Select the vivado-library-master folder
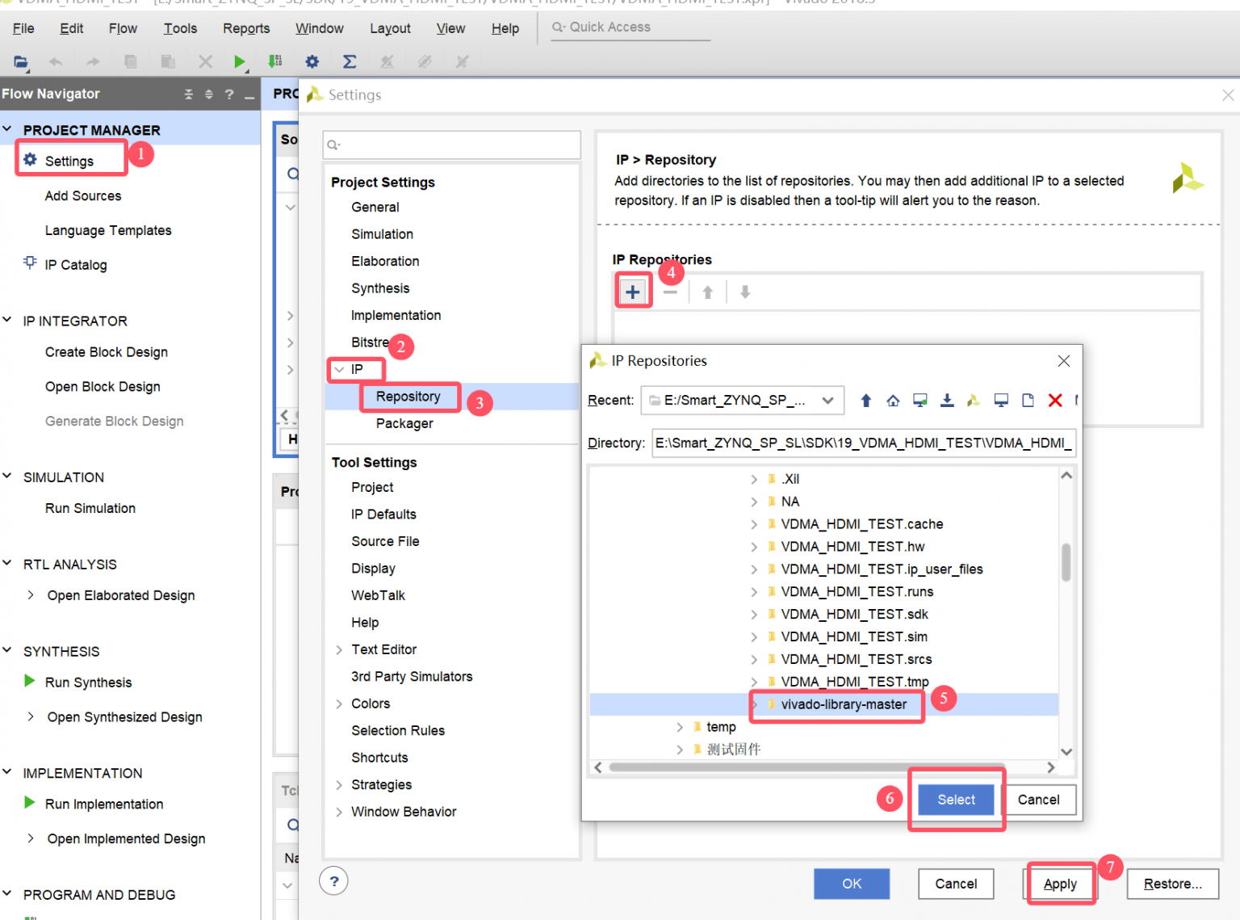The height and width of the screenshot is (920, 1240). [843, 704]
